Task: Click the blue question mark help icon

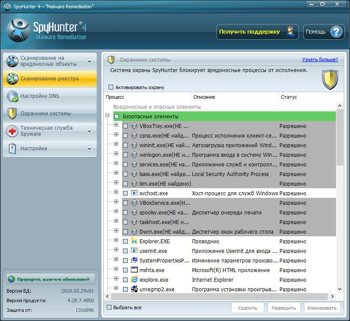Action: (x=336, y=32)
